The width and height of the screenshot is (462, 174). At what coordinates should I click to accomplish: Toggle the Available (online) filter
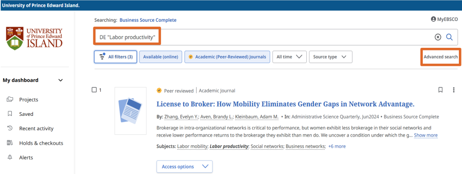click(161, 57)
